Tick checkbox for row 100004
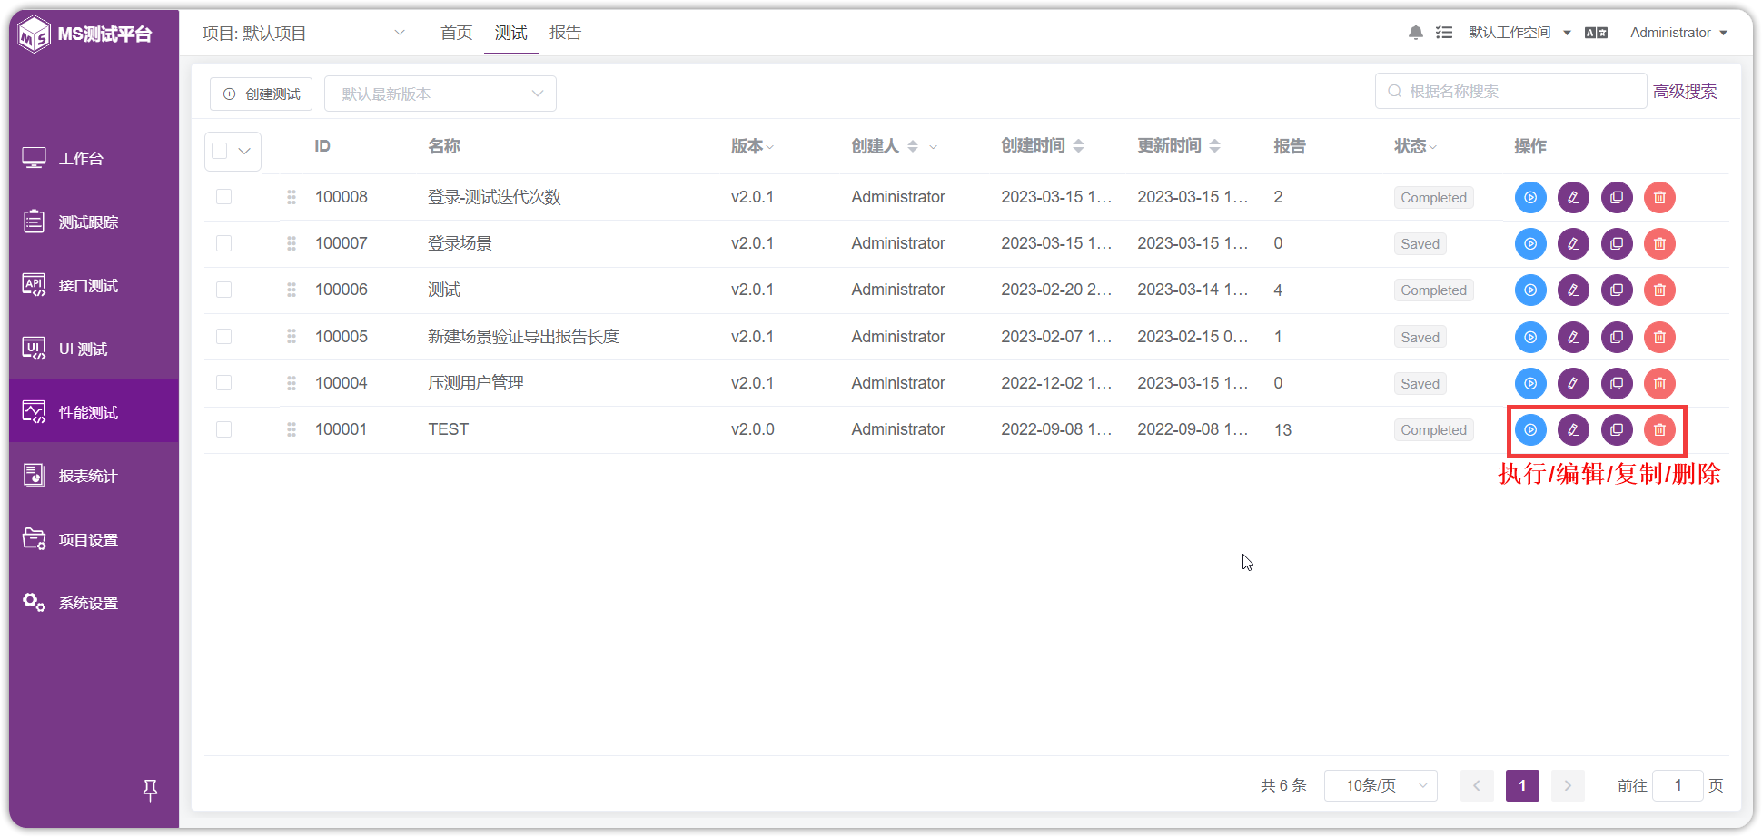This screenshot has height=837, width=1762. point(223,383)
